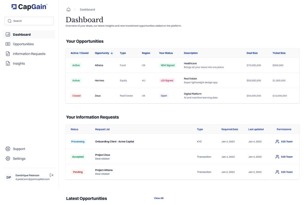Click the Dashboard chart icon in sidebar
This screenshot has height=205, width=304.
(8, 34)
